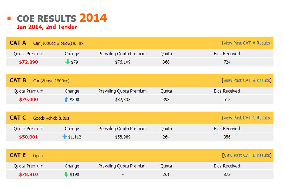Select the CAT A header label
283x189 pixels.
18,43
